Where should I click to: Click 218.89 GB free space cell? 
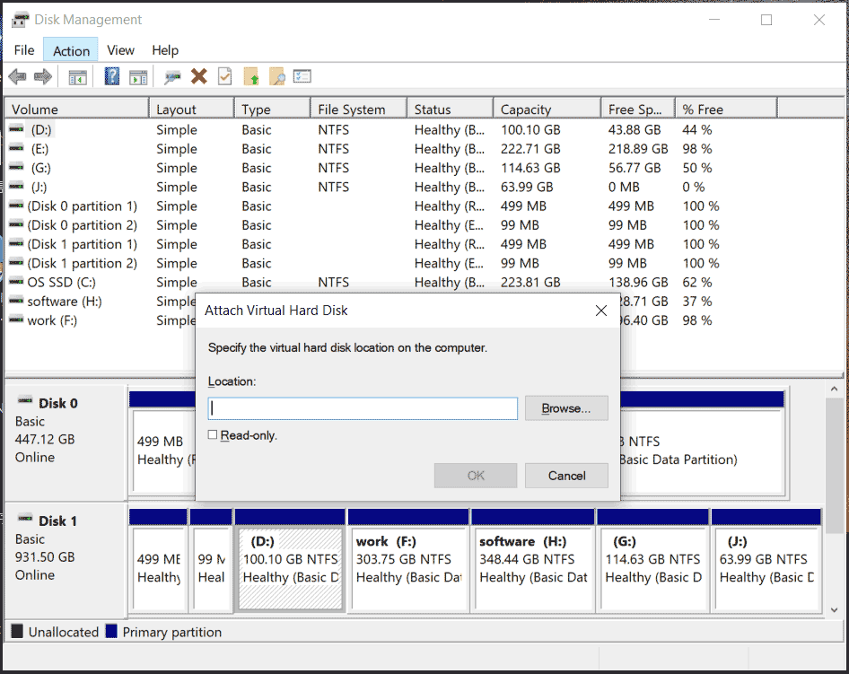tap(638, 149)
